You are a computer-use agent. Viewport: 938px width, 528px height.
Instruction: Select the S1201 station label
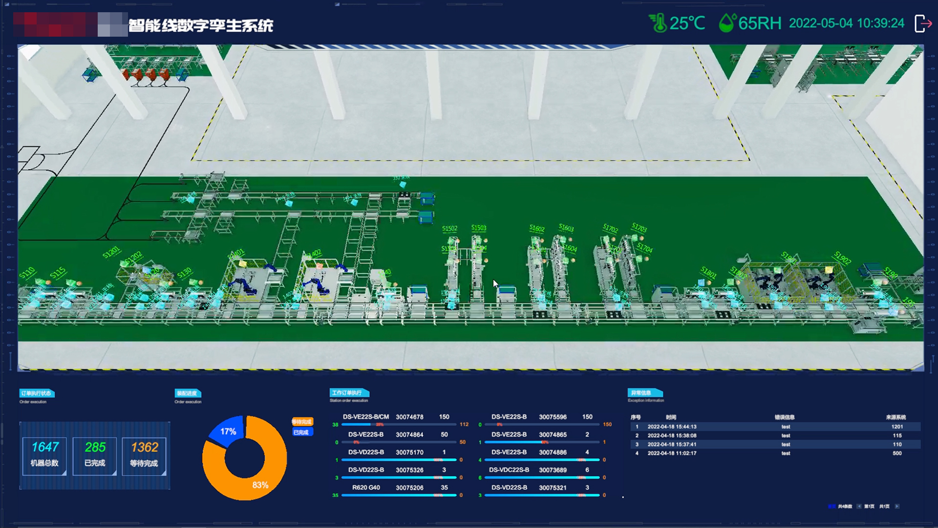point(111,252)
